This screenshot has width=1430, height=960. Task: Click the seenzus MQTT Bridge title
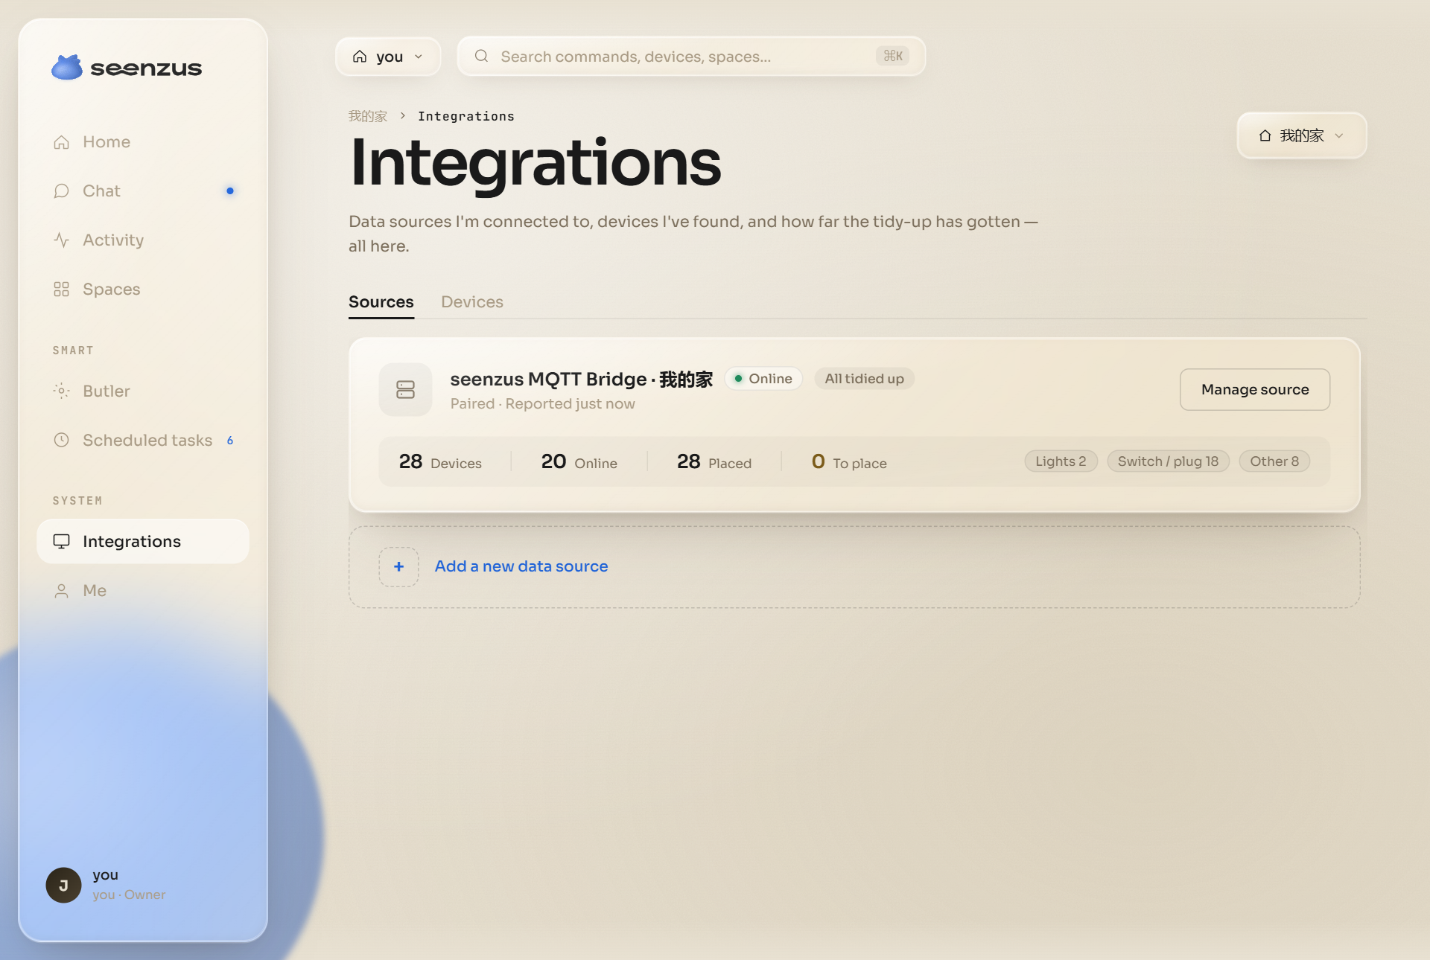point(582,380)
